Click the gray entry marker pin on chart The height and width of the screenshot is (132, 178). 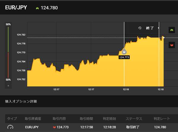[x=124, y=51]
